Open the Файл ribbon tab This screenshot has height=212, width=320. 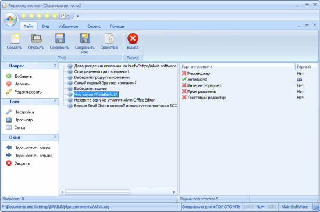click(28, 26)
